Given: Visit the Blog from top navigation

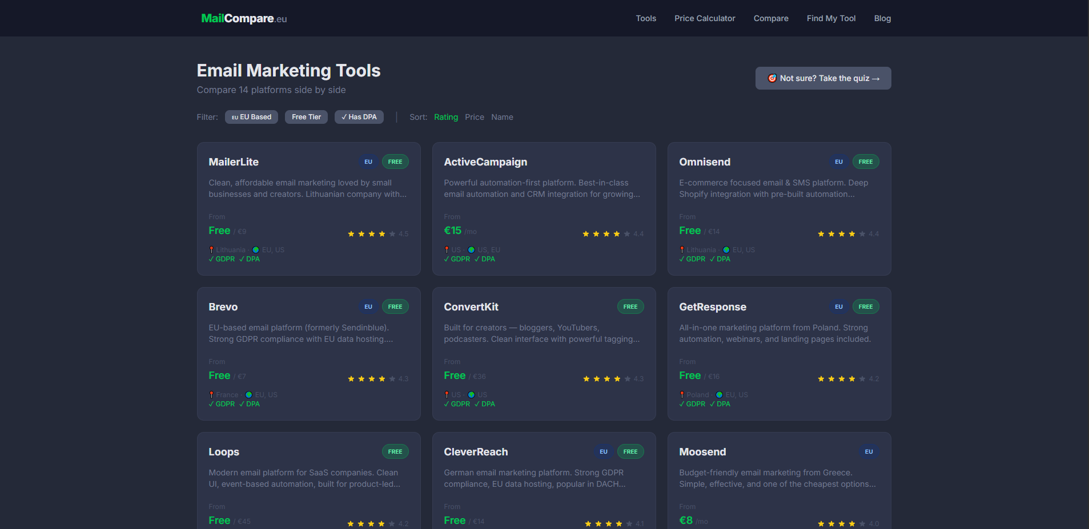Looking at the screenshot, I should pyautogui.click(x=882, y=18).
